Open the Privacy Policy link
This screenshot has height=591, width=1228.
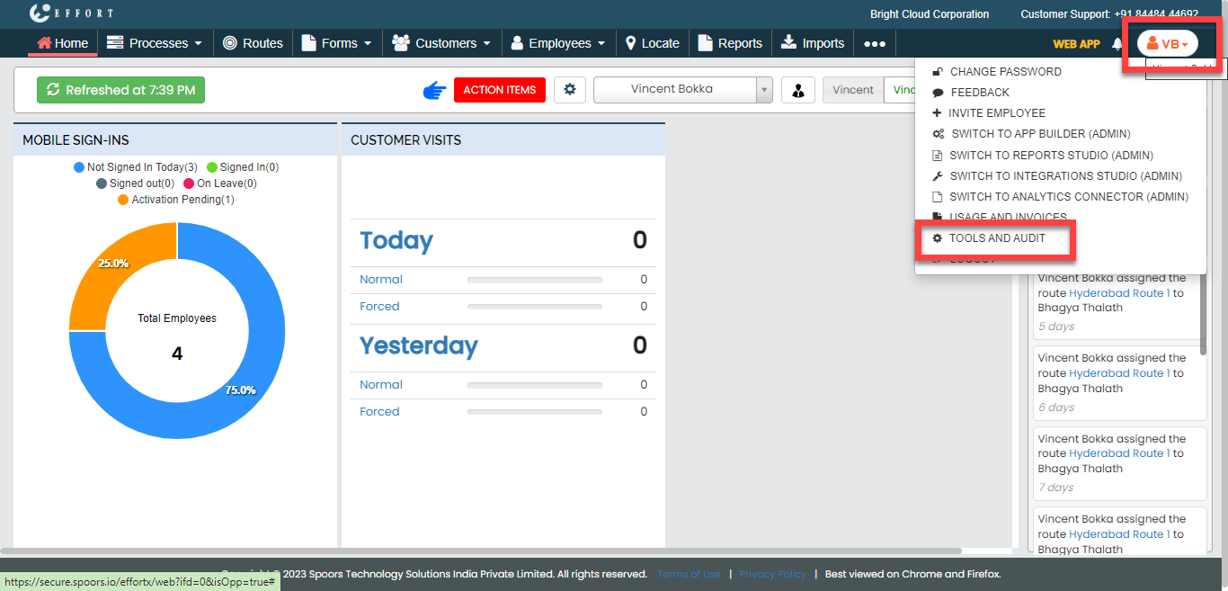772,573
